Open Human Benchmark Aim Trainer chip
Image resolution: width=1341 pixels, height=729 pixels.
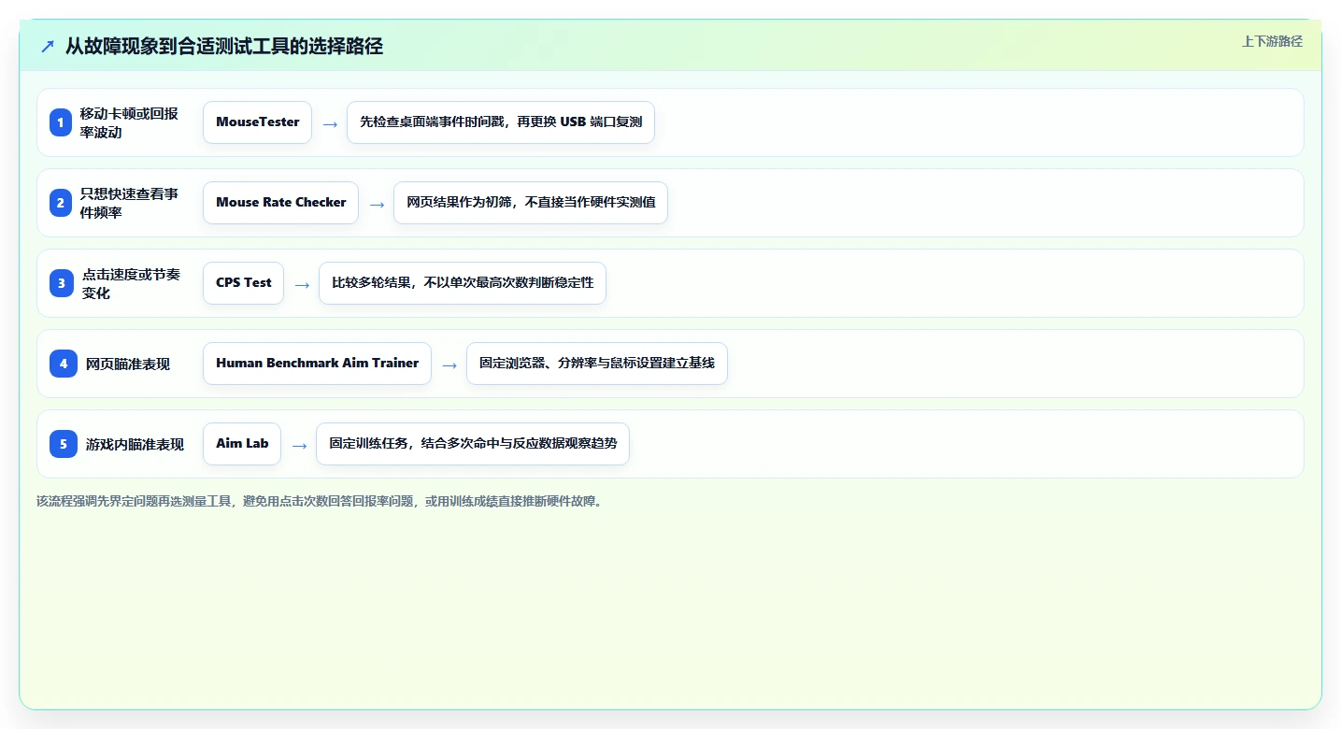(317, 364)
